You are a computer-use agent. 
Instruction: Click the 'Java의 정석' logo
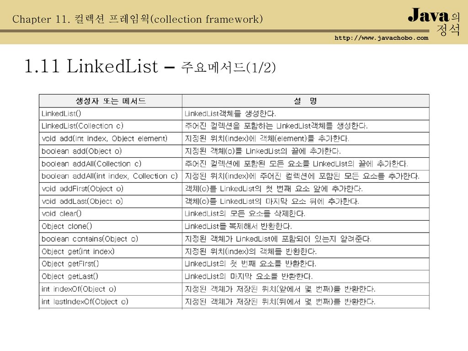coord(434,21)
